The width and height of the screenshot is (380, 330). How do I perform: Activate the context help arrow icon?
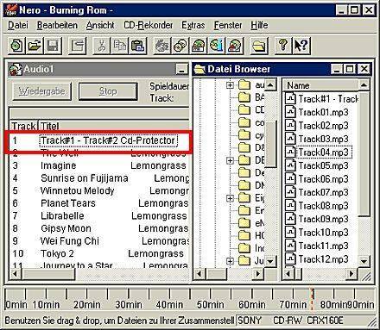[301, 46]
